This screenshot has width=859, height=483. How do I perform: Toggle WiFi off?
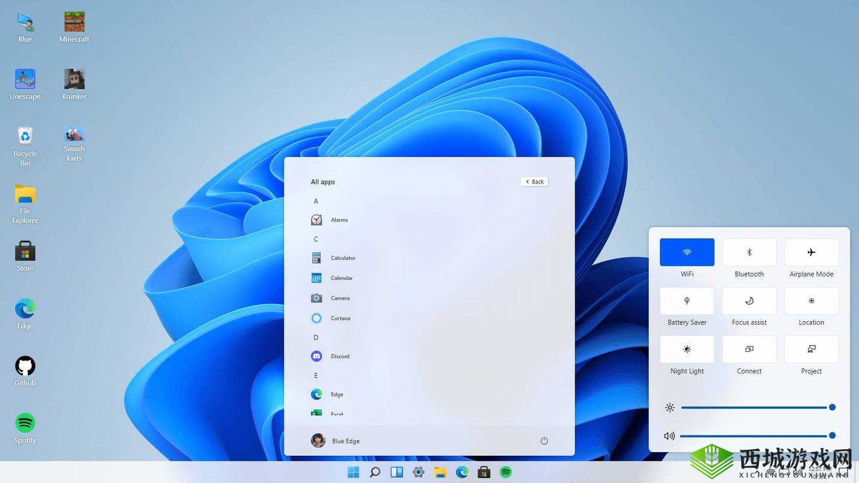(687, 252)
